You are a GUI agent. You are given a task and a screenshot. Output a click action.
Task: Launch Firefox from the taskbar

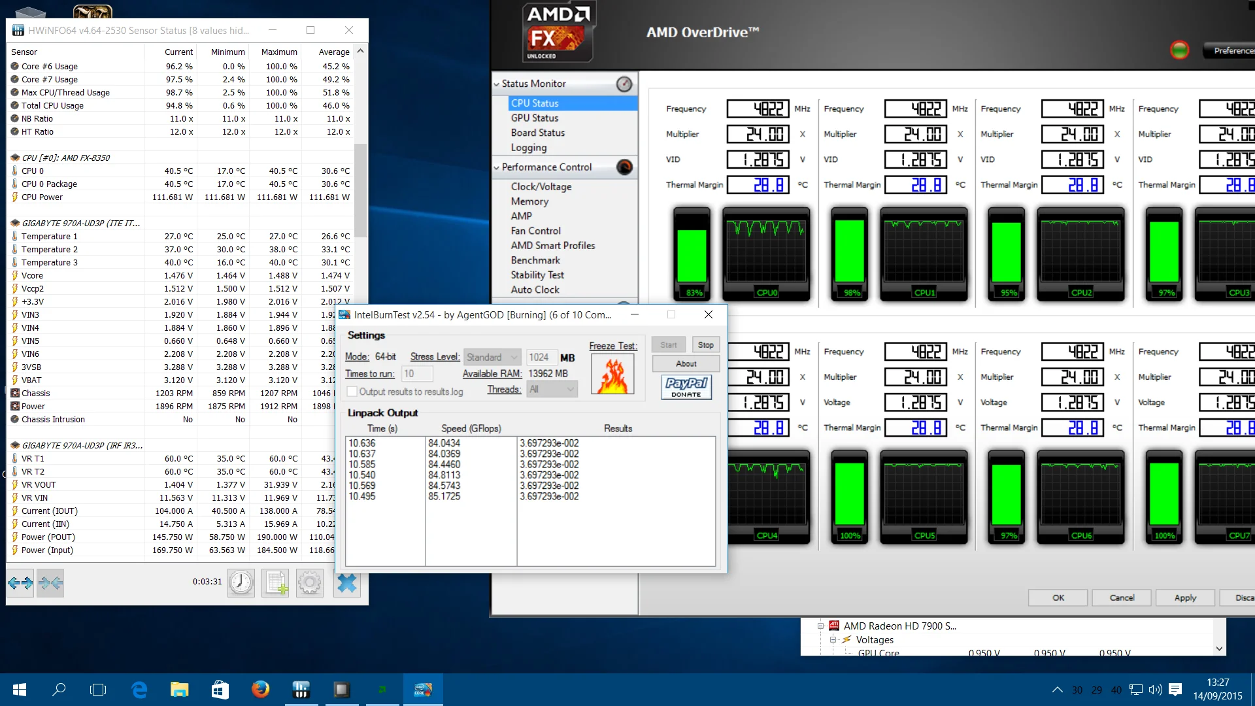pyautogui.click(x=260, y=690)
